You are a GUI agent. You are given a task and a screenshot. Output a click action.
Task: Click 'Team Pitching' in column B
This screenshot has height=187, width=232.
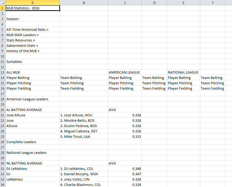click(x=84, y=83)
